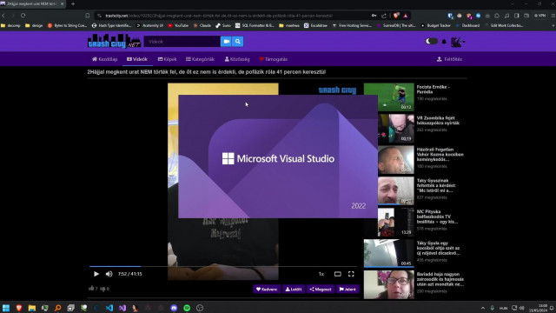Screen dimensions: 556x313
Task: Click the share icon in the address bar
Action: (x=384, y=16)
